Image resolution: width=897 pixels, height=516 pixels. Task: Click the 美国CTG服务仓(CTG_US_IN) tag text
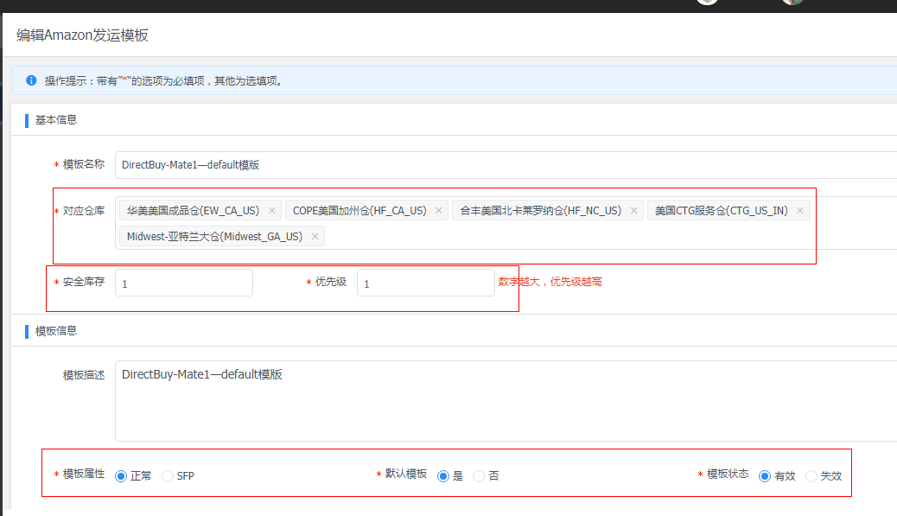coord(721,211)
